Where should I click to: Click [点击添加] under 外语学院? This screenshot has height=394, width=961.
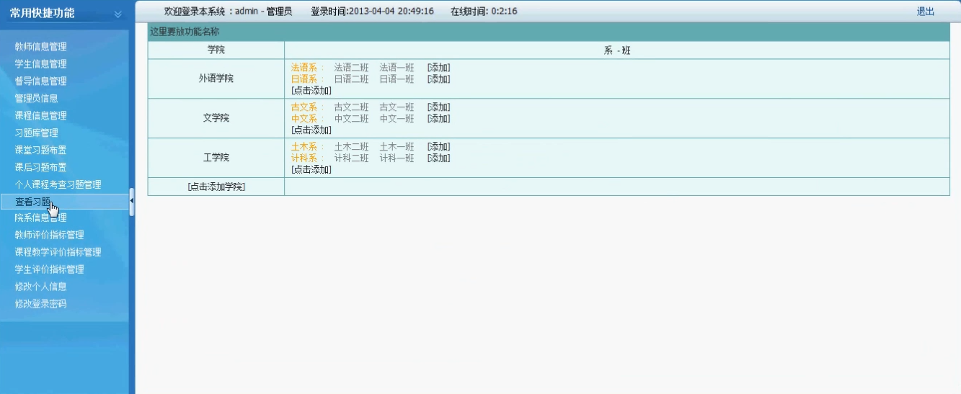(x=311, y=91)
